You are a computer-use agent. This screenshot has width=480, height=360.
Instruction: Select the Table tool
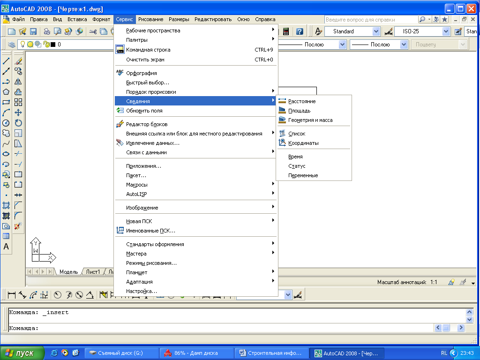[6, 236]
